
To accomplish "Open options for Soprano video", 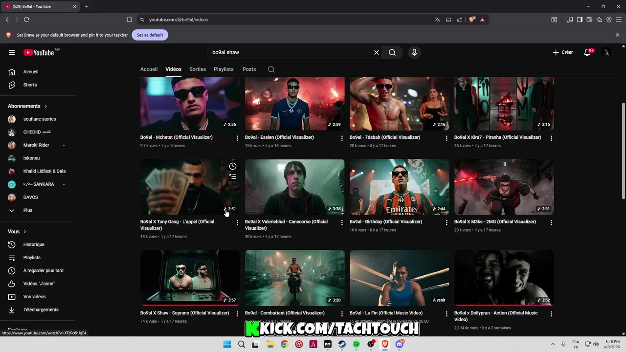I will (x=237, y=314).
